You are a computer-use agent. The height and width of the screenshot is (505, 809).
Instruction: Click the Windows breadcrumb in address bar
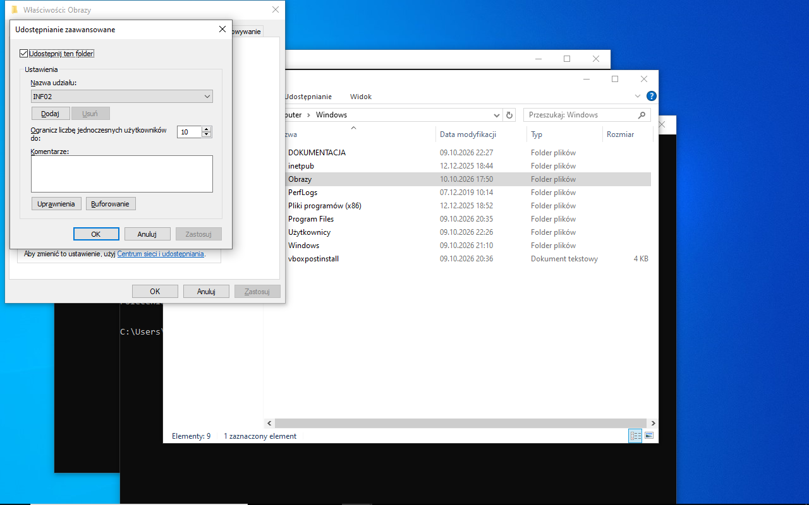[331, 115]
